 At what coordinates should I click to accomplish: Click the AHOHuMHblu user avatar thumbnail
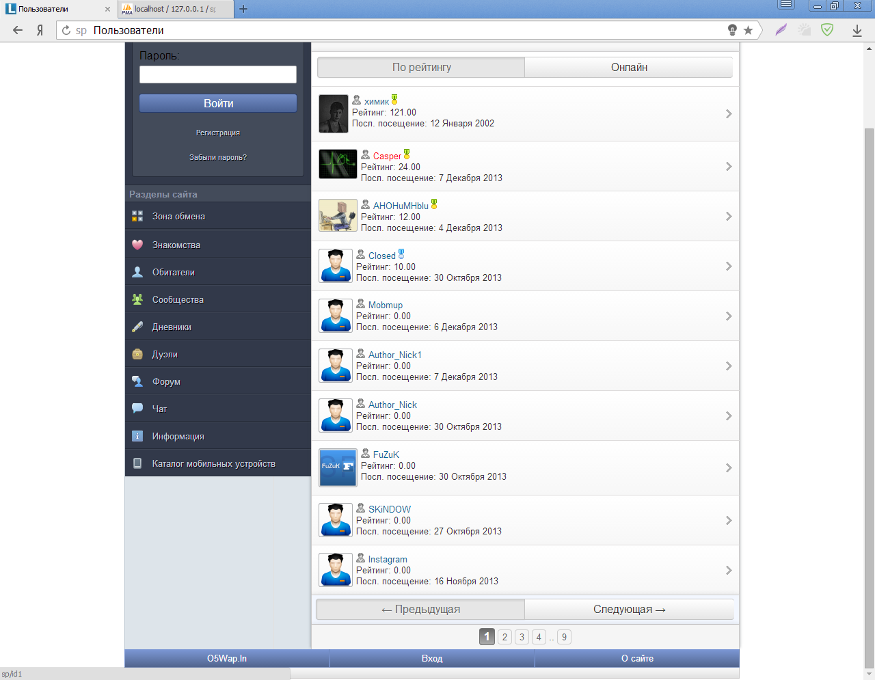[338, 215]
